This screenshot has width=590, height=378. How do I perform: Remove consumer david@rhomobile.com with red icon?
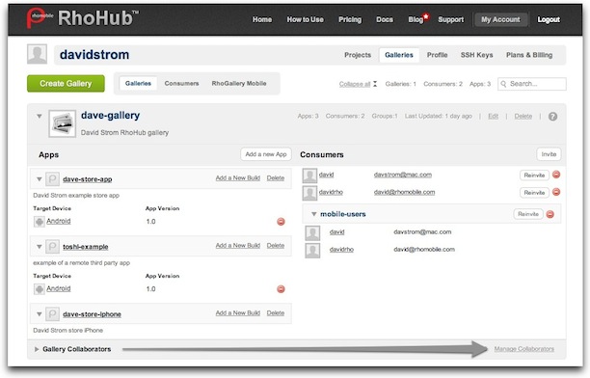point(556,192)
